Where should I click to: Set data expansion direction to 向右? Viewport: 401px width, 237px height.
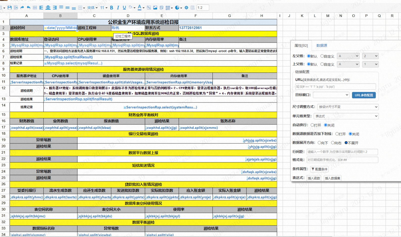(x=333, y=143)
